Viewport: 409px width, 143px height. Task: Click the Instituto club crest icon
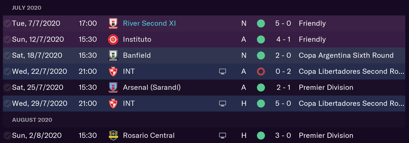click(113, 39)
